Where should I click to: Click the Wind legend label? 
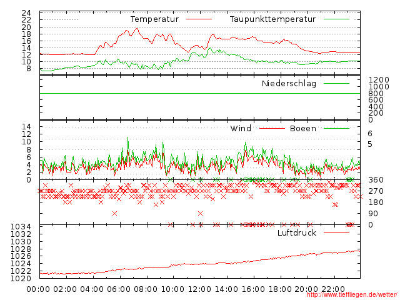241,129
